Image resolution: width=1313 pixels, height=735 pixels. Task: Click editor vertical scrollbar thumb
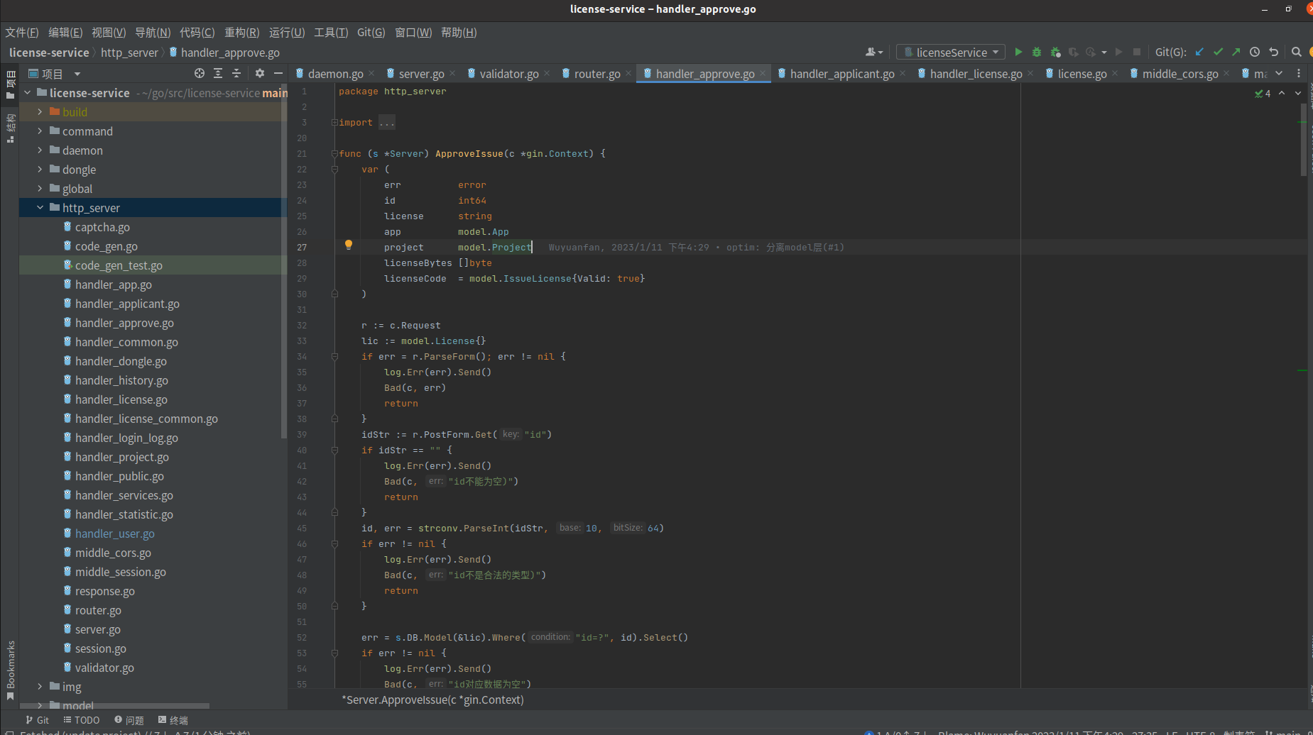pyautogui.click(x=1304, y=140)
